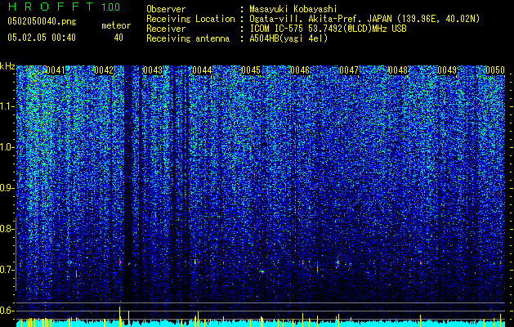Select the file name 0502050040.png
The image size is (514, 327).
42,21
